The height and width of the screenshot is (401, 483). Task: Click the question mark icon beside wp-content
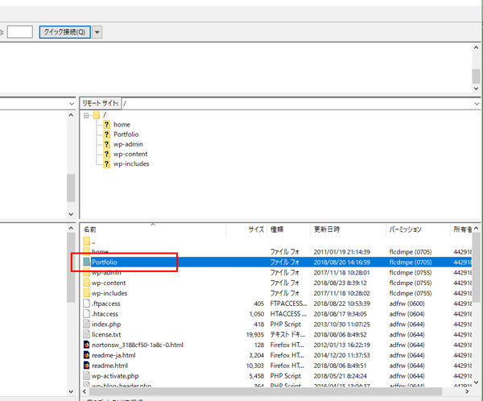(x=106, y=154)
